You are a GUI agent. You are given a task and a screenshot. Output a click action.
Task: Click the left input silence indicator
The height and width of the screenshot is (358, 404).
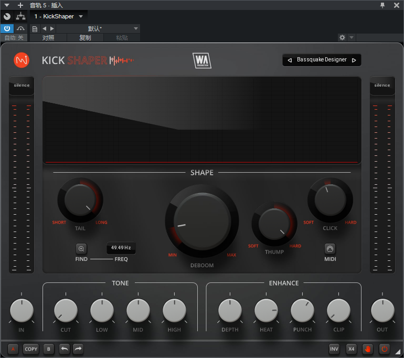click(22, 86)
